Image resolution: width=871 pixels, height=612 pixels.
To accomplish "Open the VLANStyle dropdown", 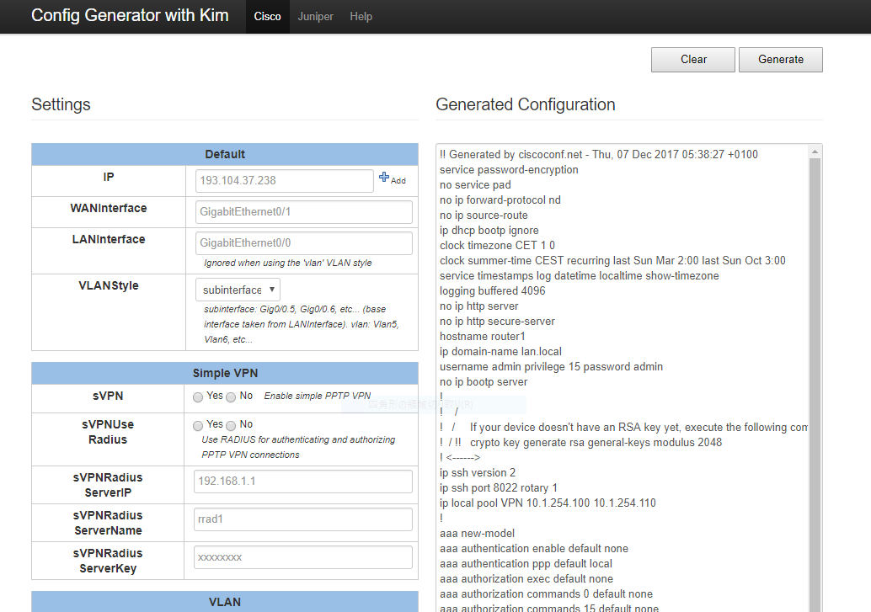I will (x=237, y=288).
